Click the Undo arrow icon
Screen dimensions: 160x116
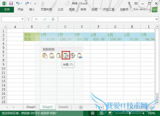point(18,4)
